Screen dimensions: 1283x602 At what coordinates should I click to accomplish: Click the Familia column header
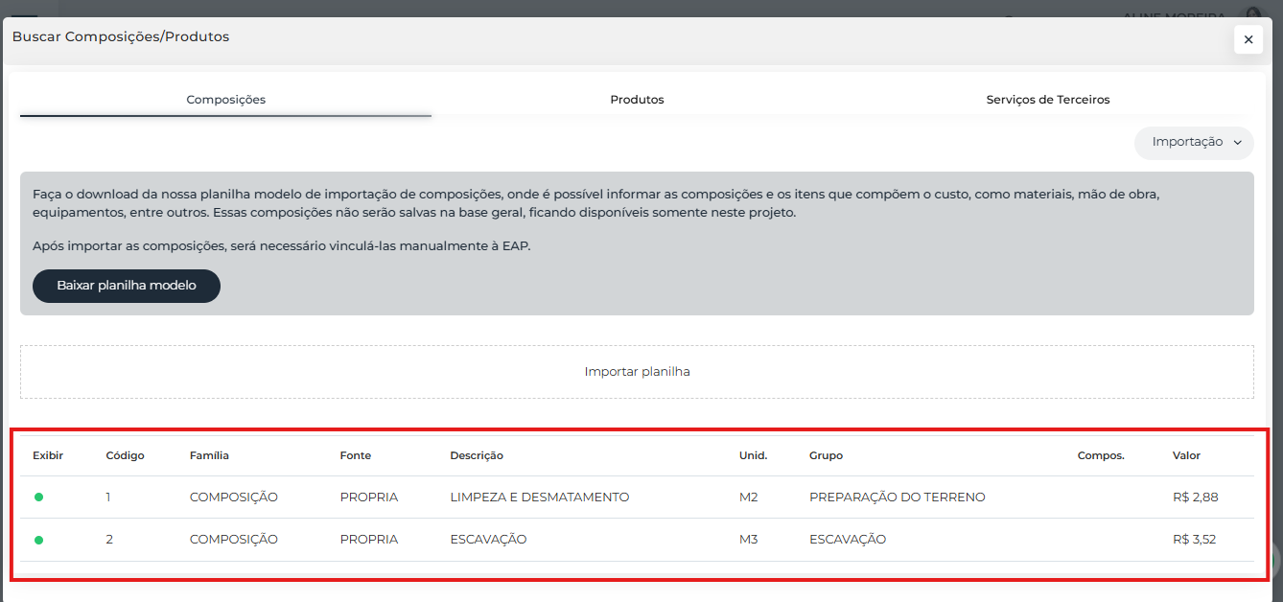coord(209,455)
